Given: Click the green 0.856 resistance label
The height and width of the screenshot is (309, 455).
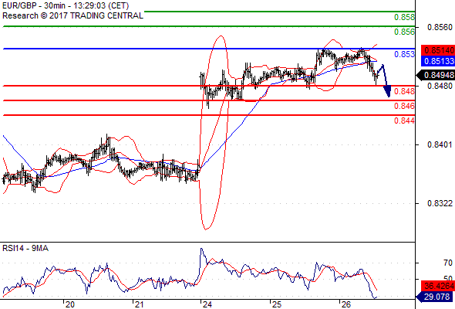Looking at the screenshot, I should [x=404, y=32].
